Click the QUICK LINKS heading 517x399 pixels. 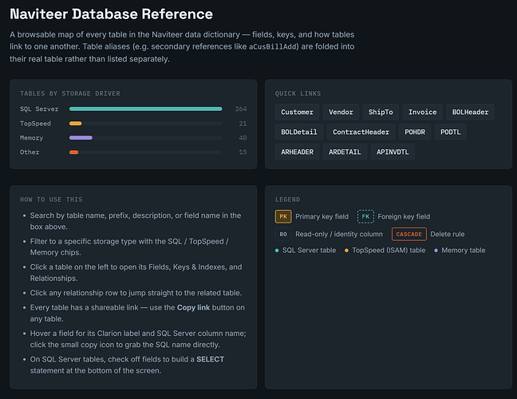[298, 93]
